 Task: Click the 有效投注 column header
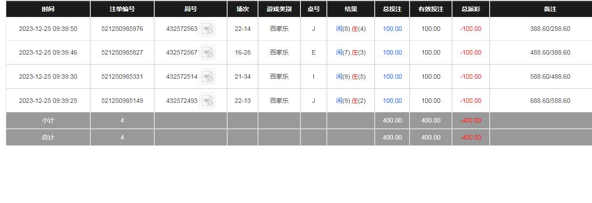click(x=431, y=9)
